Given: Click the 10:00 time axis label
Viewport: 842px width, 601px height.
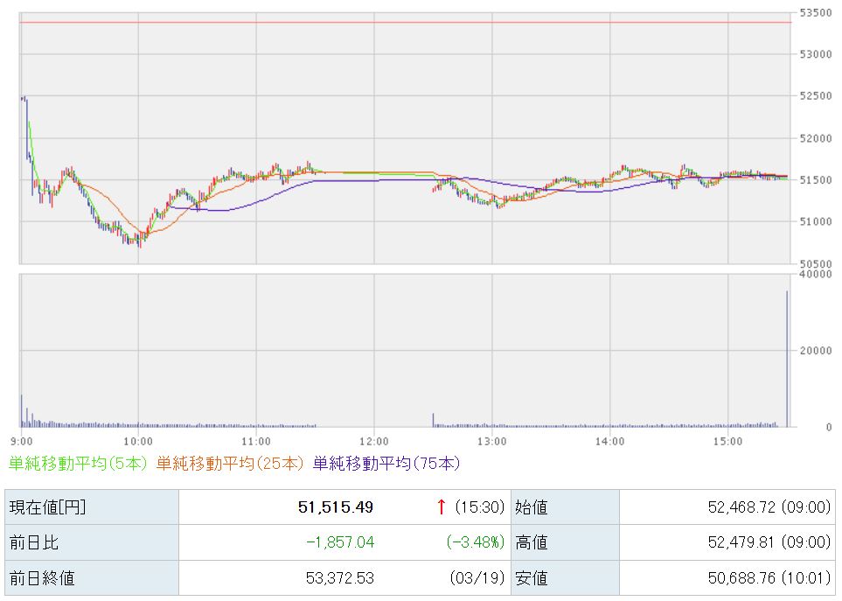Looking at the screenshot, I should point(138,441).
